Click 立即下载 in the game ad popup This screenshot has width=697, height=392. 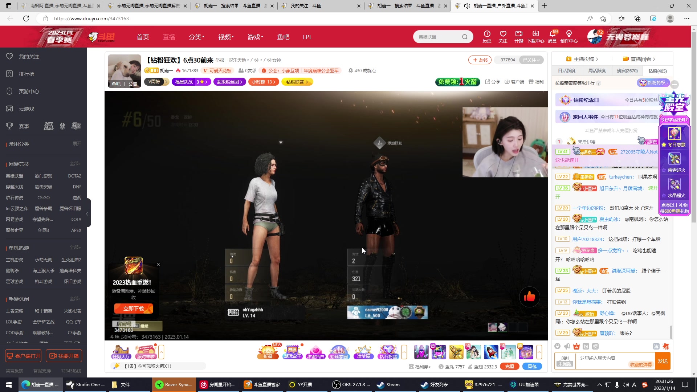134,309
